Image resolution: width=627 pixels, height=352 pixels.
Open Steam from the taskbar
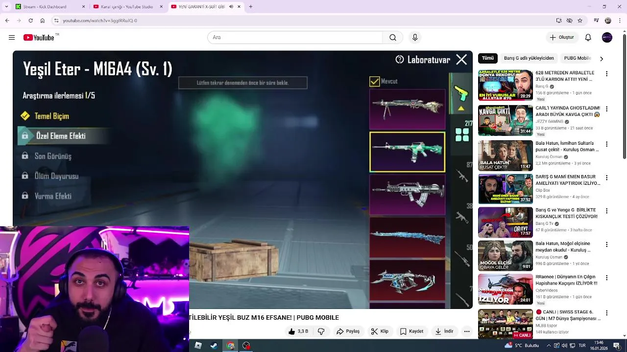click(214, 346)
